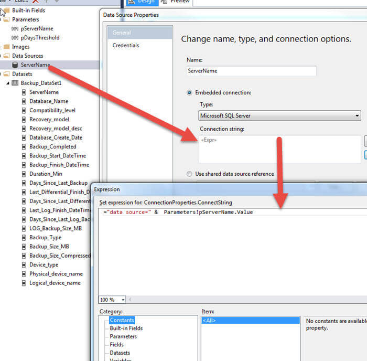The width and height of the screenshot is (367, 361).
Task: Select the Days_Since_Last_Different field
Action: (60, 201)
